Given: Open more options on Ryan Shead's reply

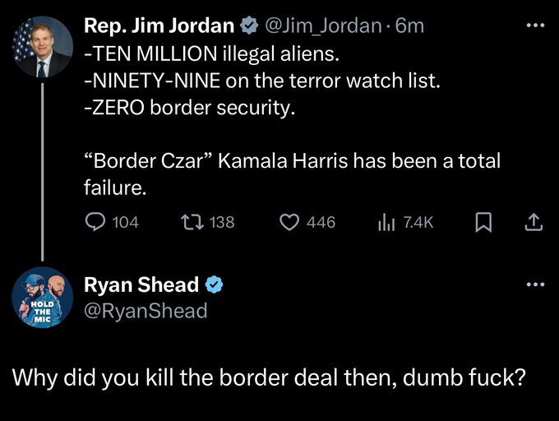Looking at the screenshot, I should coord(537,285).
